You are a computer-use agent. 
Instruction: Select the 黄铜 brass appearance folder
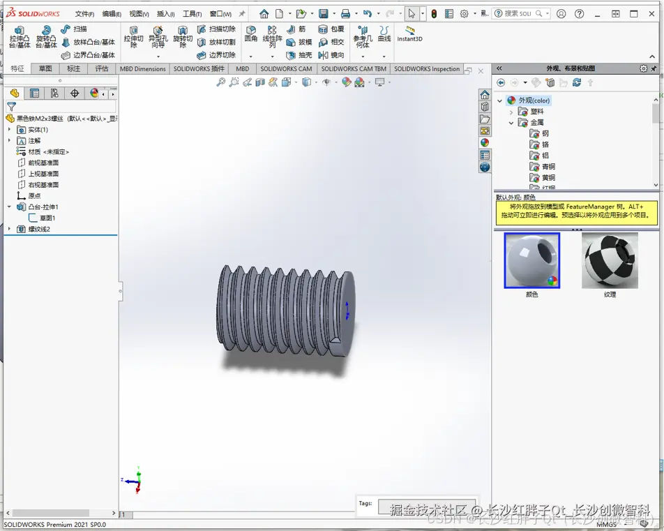548,178
